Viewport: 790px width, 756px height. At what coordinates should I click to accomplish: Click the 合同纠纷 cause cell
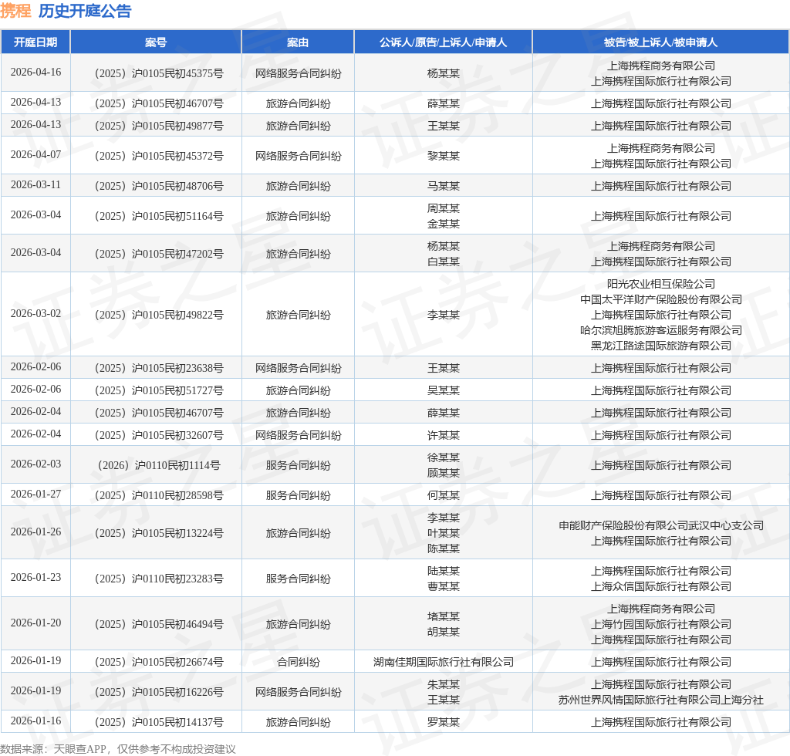coord(299,663)
